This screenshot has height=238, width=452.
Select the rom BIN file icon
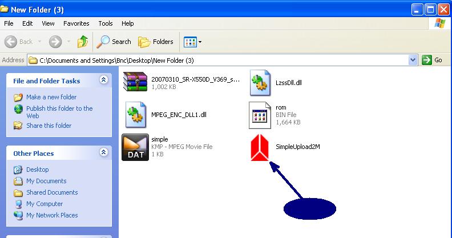point(260,115)
